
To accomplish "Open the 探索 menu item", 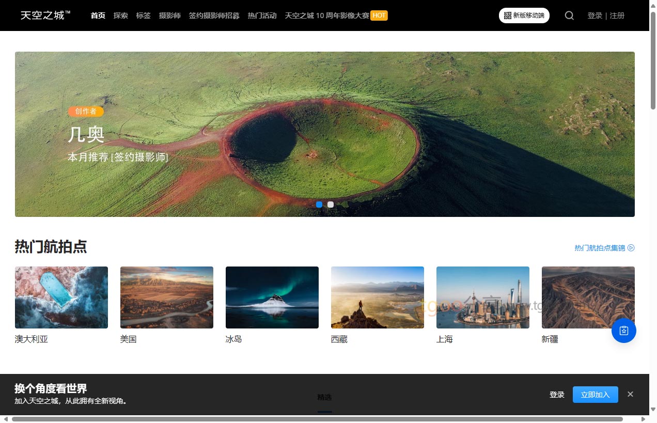I will coord(121,15).
